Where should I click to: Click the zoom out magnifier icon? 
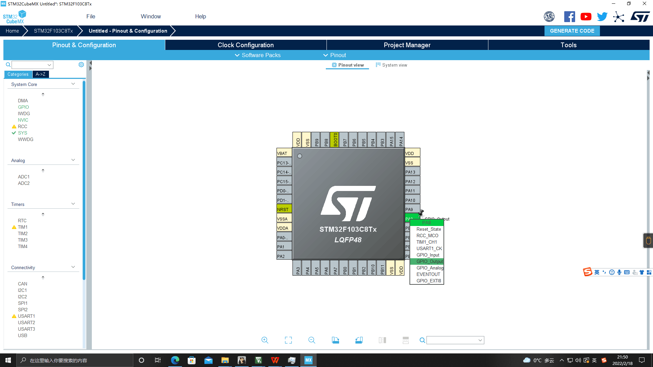[x=312, y=340]
